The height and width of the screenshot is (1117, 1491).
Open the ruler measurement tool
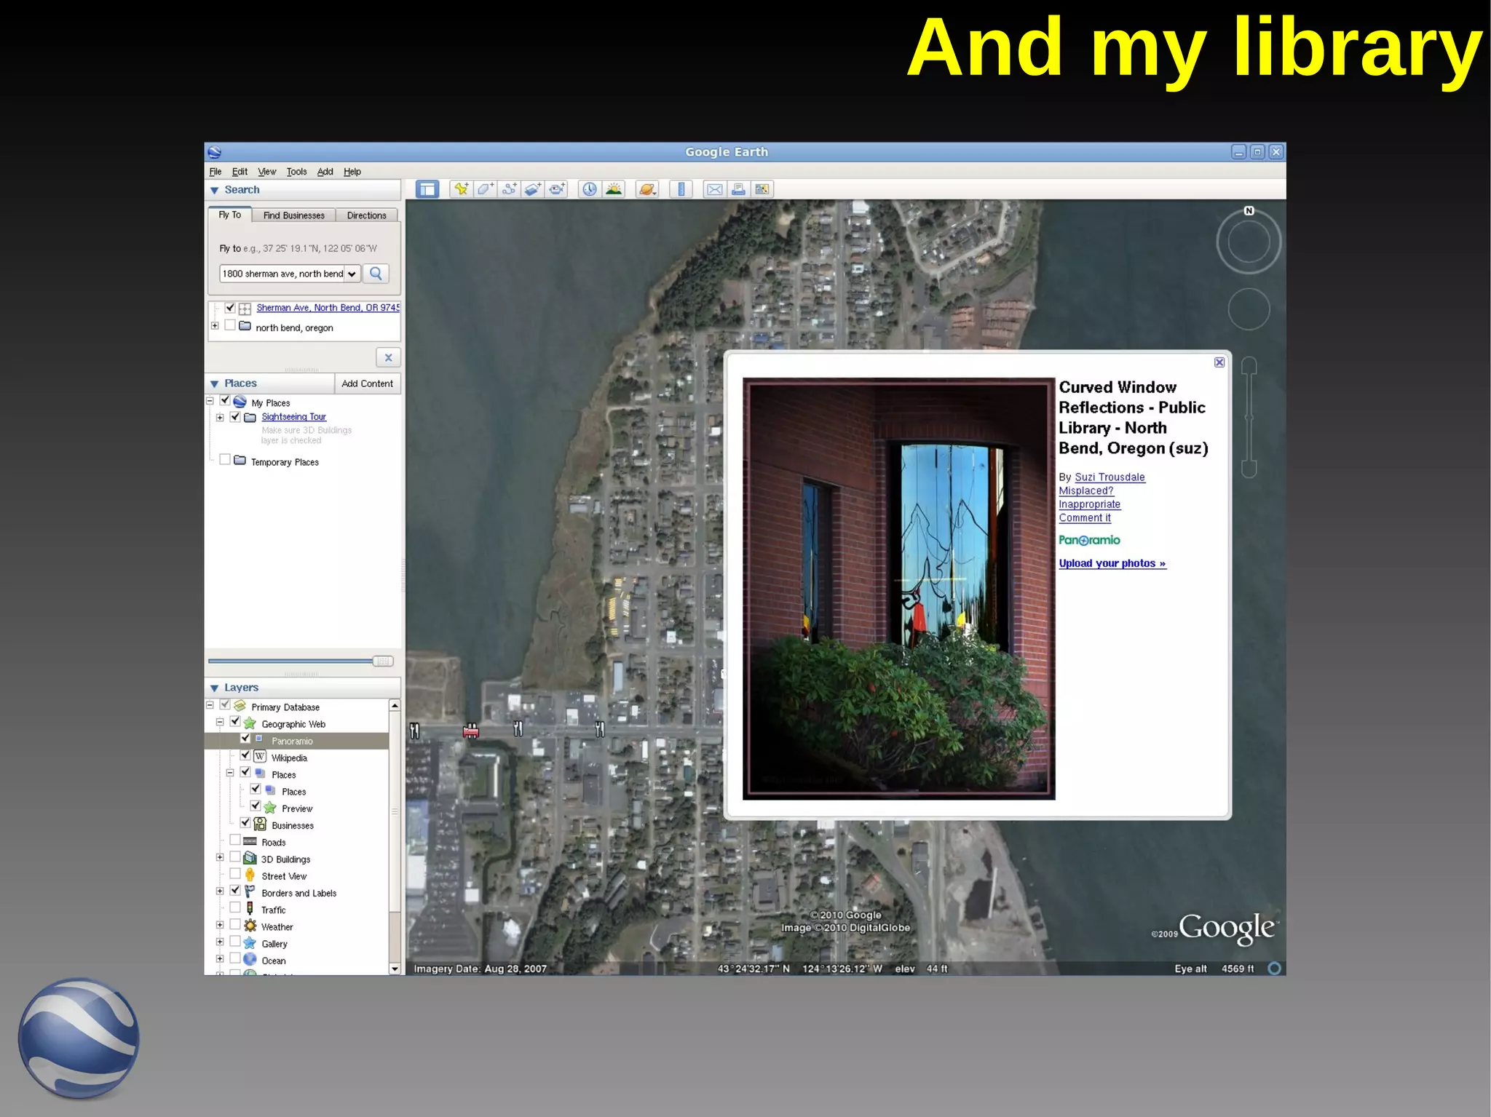681,189
